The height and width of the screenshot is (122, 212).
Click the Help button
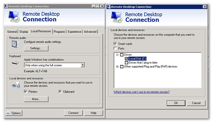(94, 113)
